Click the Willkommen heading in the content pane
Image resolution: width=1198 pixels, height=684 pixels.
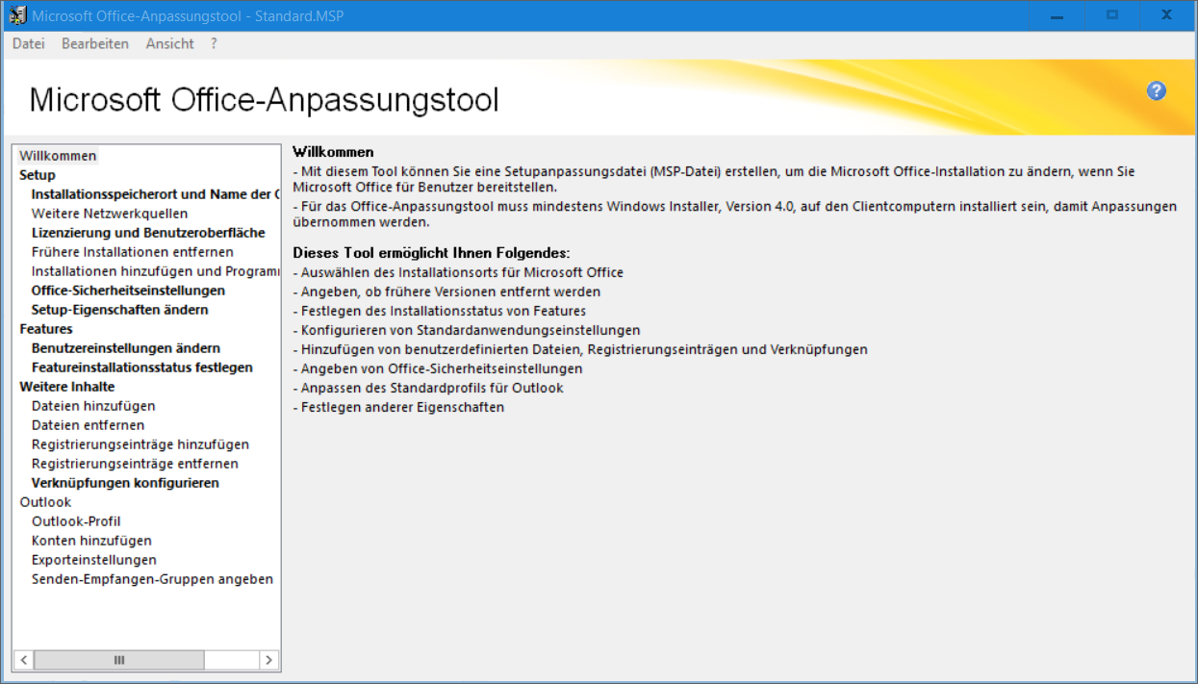[333, 152]
